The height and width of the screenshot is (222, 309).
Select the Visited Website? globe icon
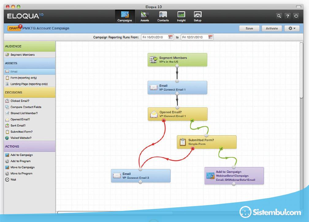7,138
